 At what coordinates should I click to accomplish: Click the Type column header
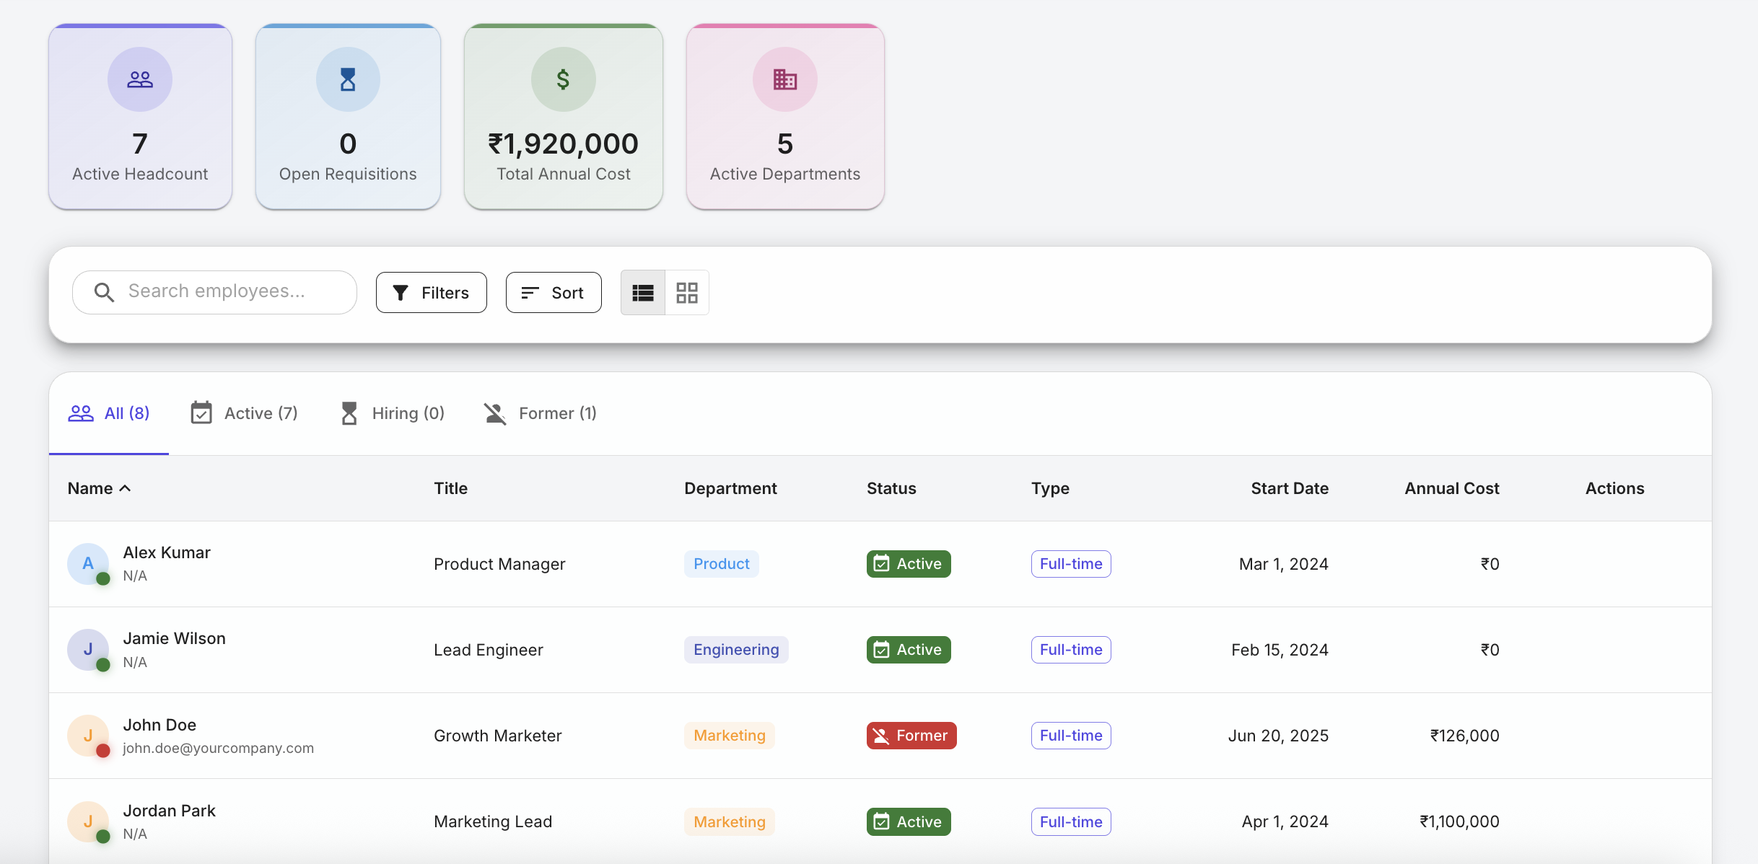[x=1050, y=488]
